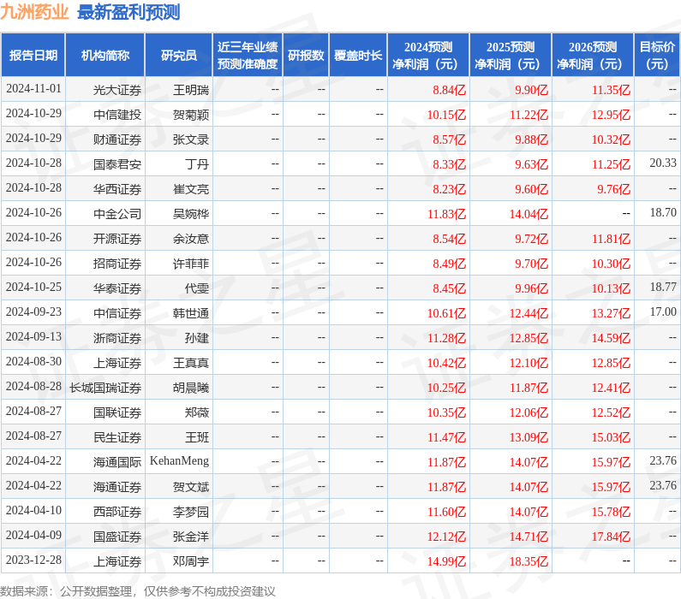Click the 近三年业绩预测准确度 header

click(248, 56)
